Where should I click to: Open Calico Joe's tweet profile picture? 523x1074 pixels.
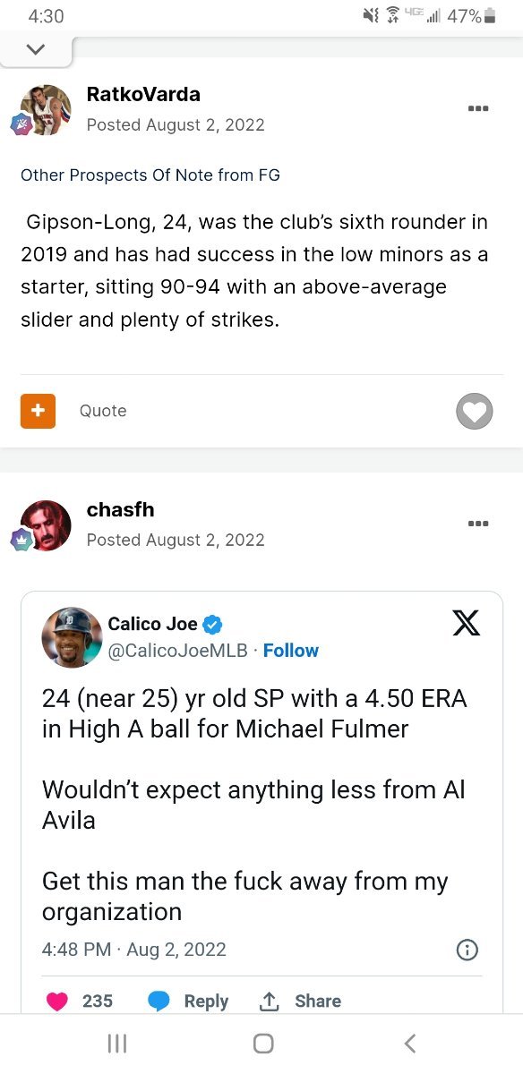(72, 637)
